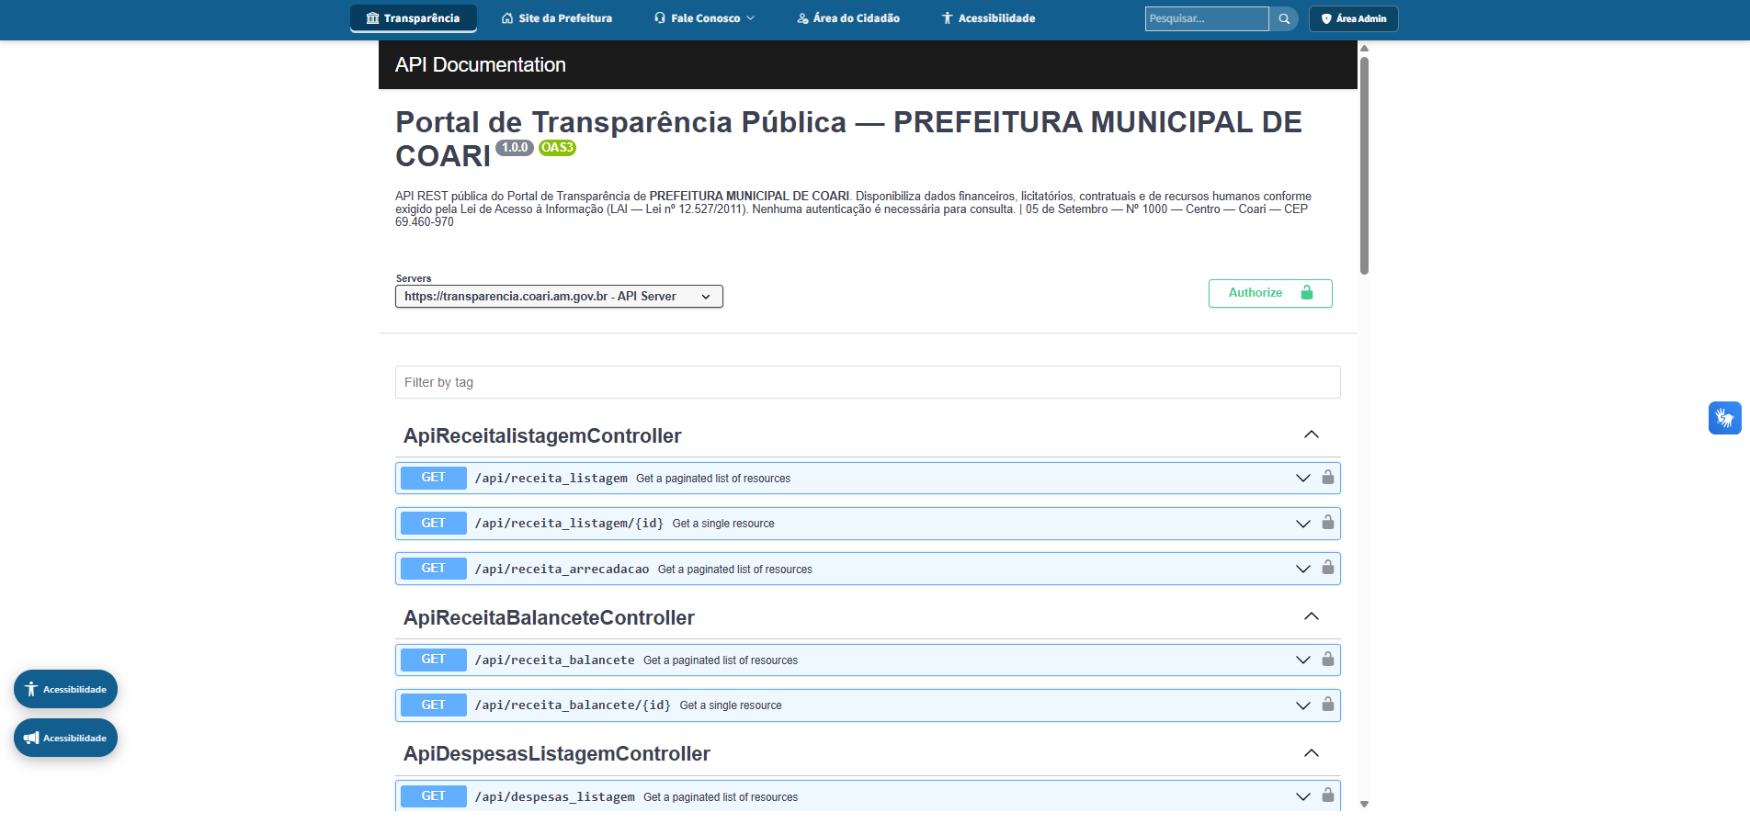
Task: Click GET badge for /api/receita_balancete
Action: (x=434, y=660)
